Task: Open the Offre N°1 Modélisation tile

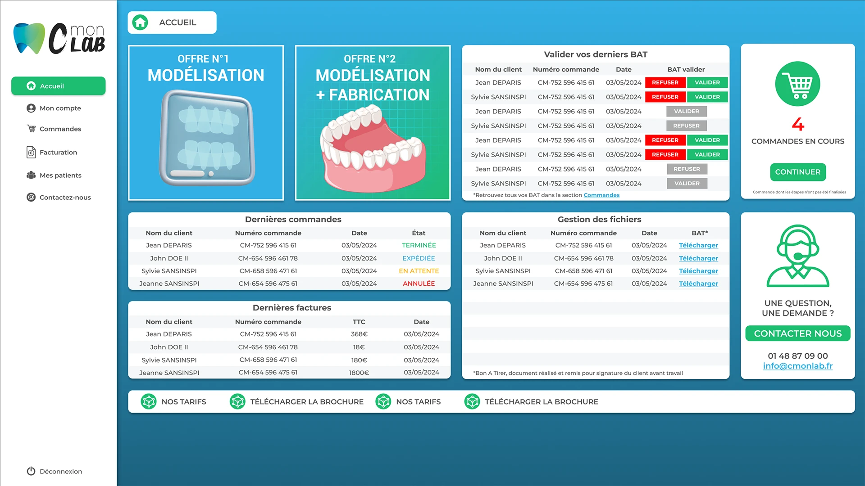Action: [206, 123]
